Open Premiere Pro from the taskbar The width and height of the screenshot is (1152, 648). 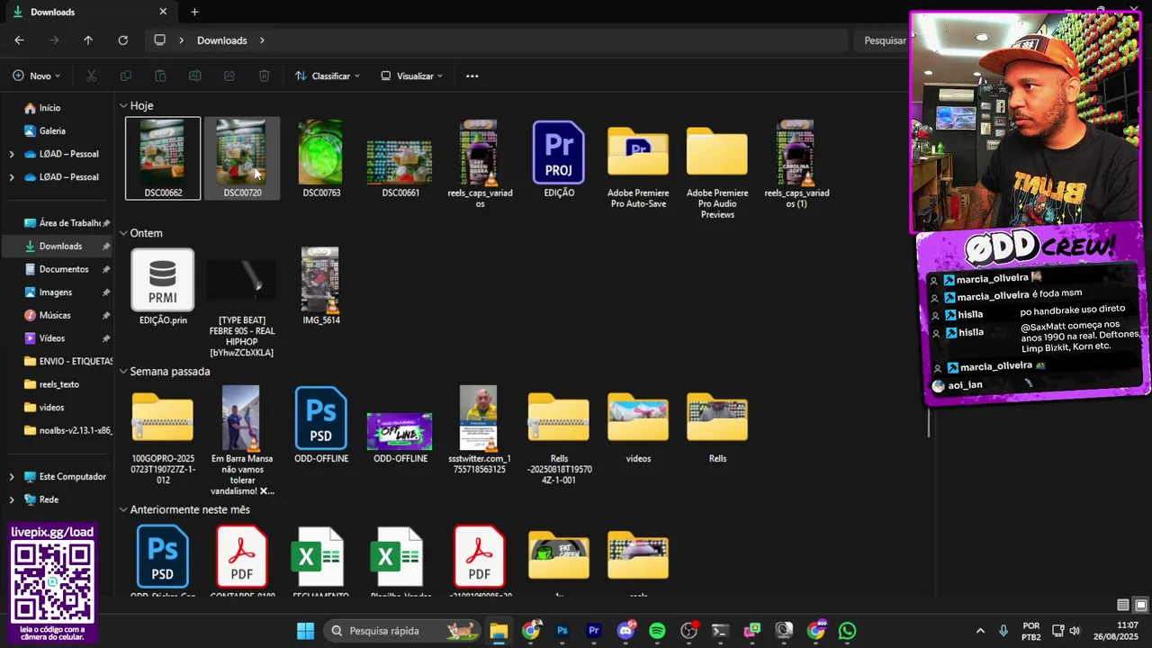(594, 631)
